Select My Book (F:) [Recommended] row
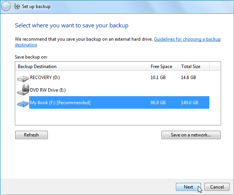Screen dimensions: 234x195 [x=60, y=103]
